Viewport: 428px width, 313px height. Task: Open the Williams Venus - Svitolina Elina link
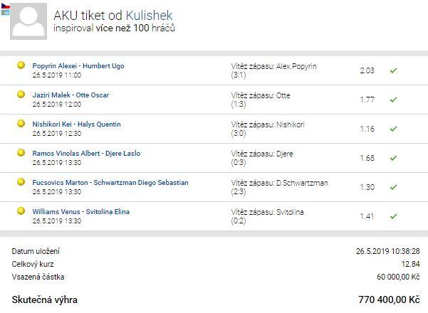pos(80,212)
